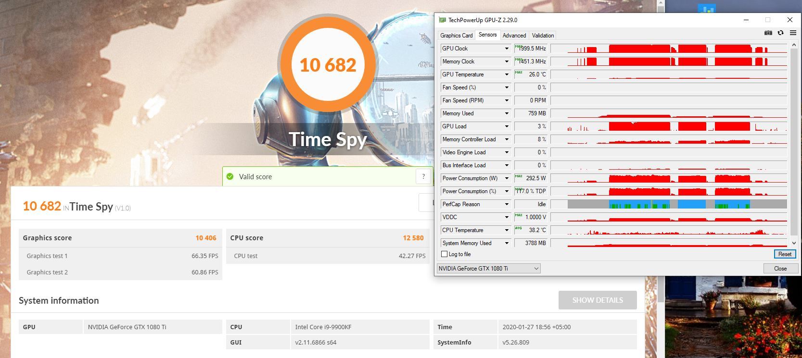
Task: Expand the Memory Used sensor dropdown
Action: coord(507,113)
